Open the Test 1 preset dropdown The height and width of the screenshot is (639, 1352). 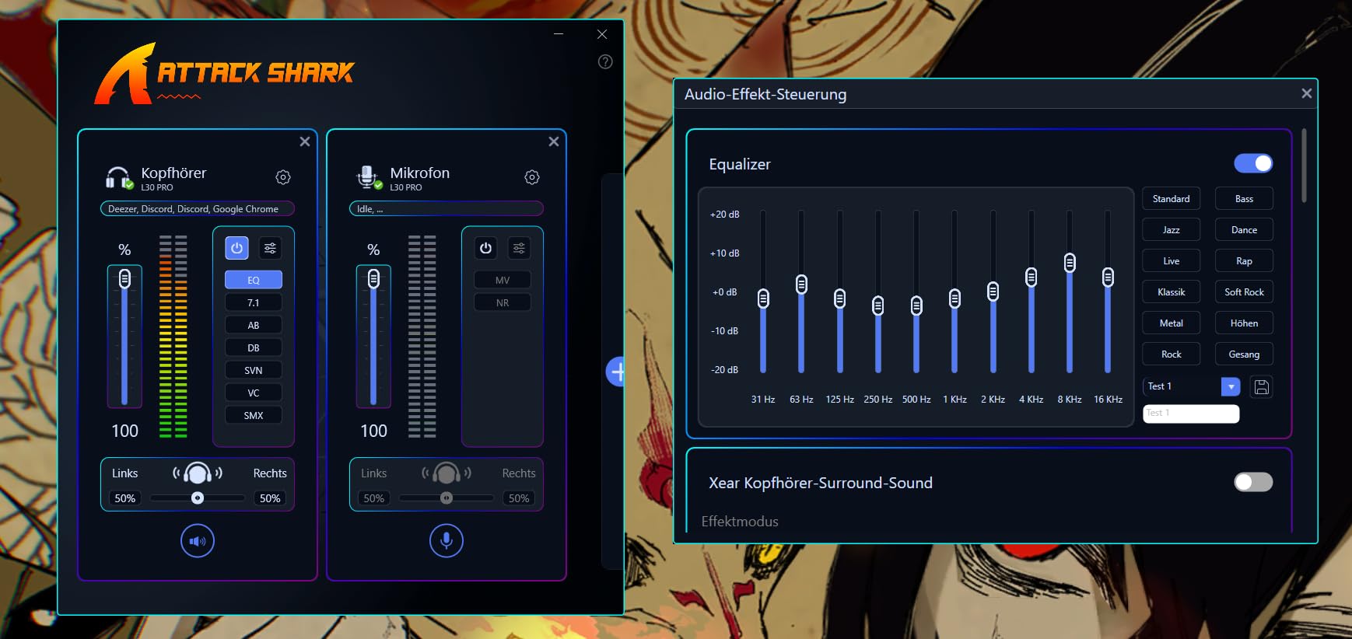coord(1231,386)
